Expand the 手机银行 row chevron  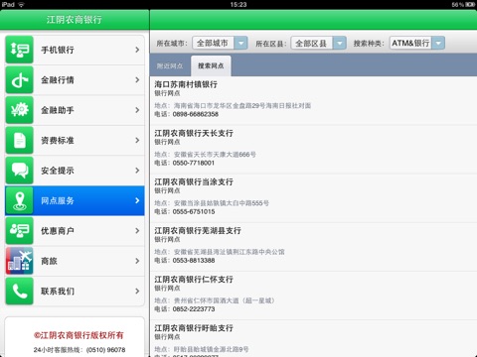click(137, 50)
